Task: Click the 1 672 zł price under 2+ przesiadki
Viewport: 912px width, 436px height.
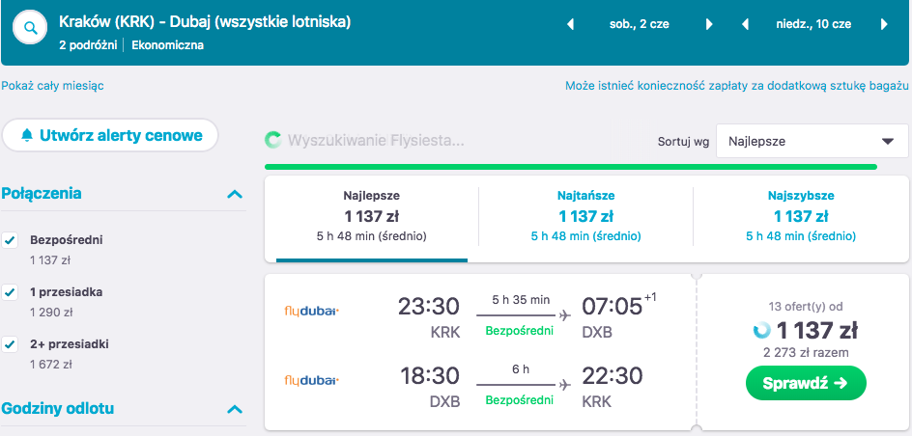Action: [x=50, y=365]
